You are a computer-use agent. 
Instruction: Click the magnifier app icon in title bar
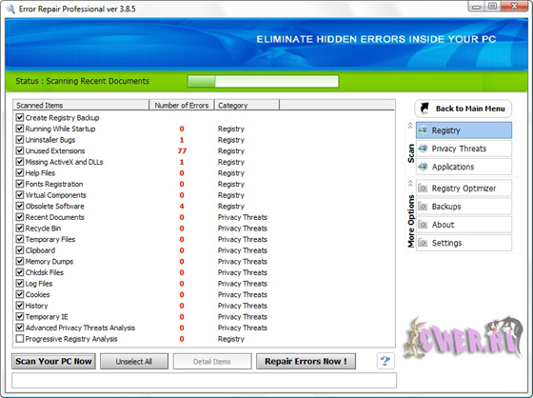10,9
